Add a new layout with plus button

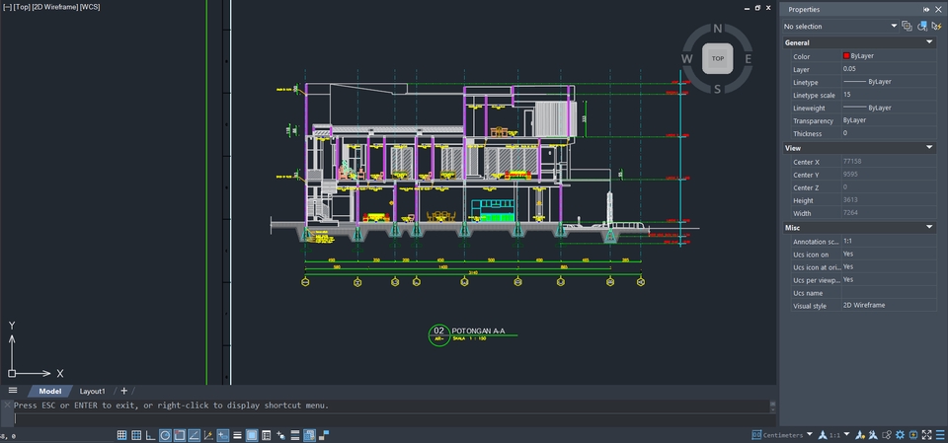123,391
